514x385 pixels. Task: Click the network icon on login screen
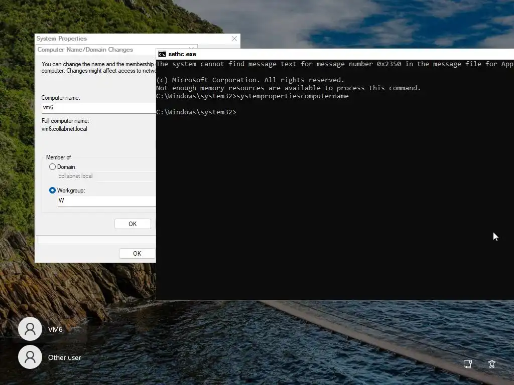click(467, 364)
